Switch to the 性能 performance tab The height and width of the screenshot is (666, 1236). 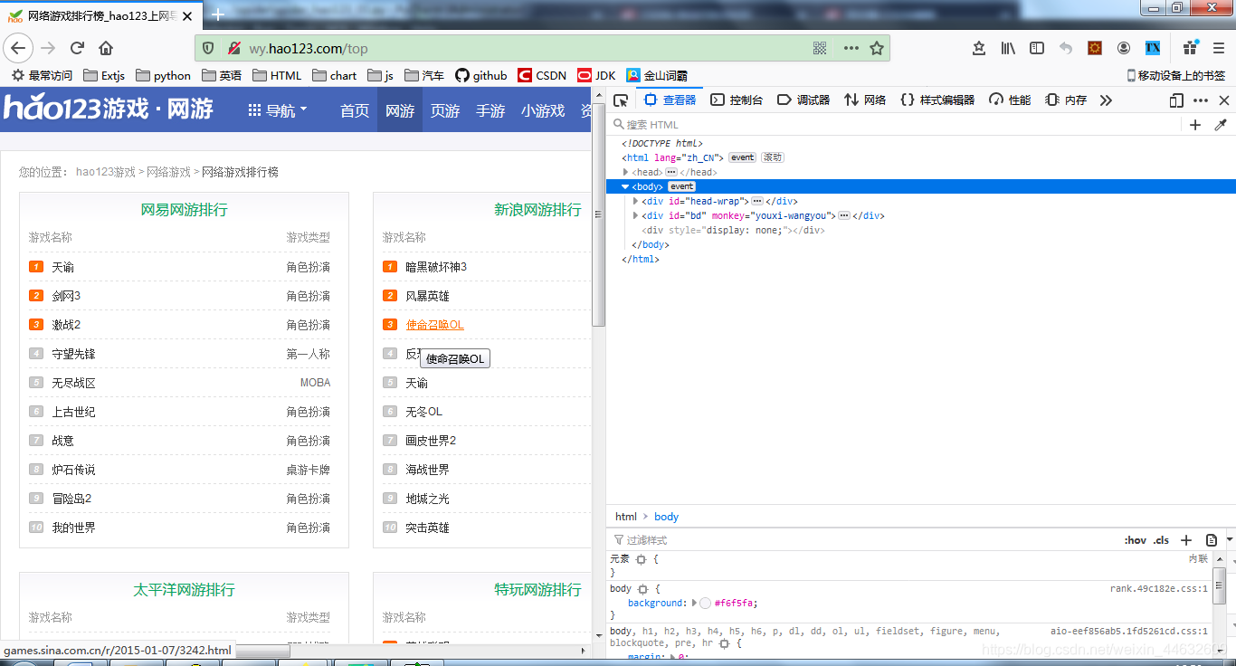point(1010,100)
